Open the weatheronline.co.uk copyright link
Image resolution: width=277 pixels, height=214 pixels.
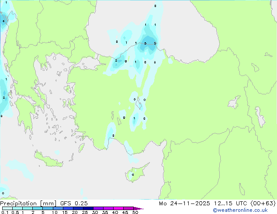click(x=240, y=210)
